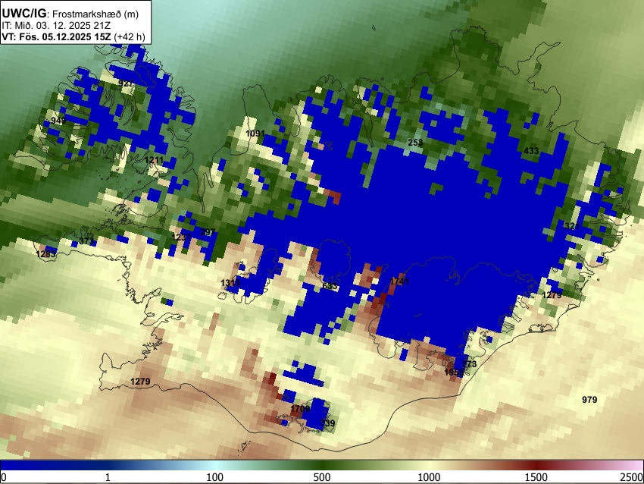Click the map value label 1313
The height and width of the screenshot is (484, 644).
pos(230,283)
